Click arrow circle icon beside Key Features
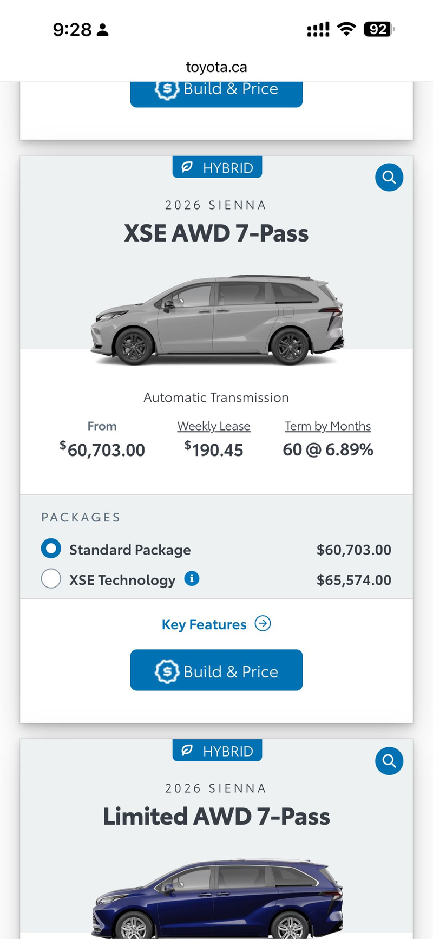 (x=263, y=623)
